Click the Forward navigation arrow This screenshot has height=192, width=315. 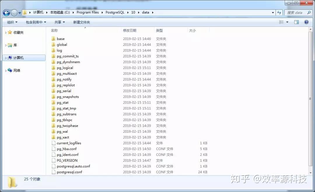[x=15, y=13]
